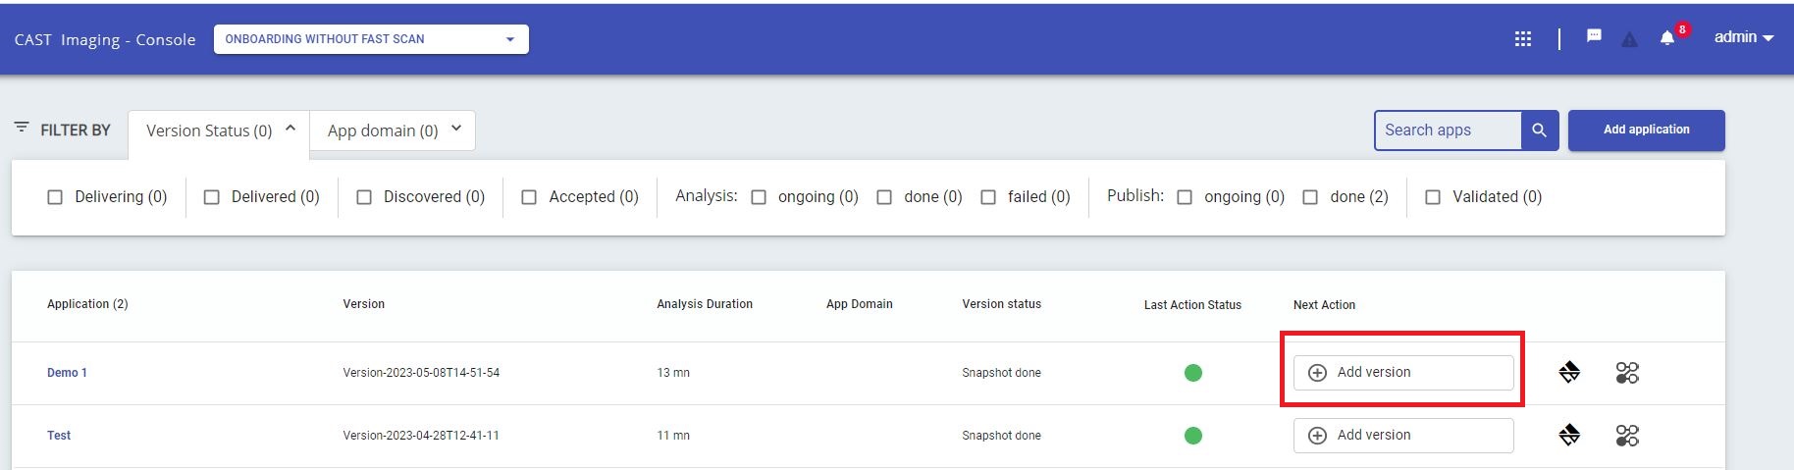Tick the Publish ongoing (0) checkbox
Screen dimensions: 1794x470
pyautogui.click(x=1185, y=197)
